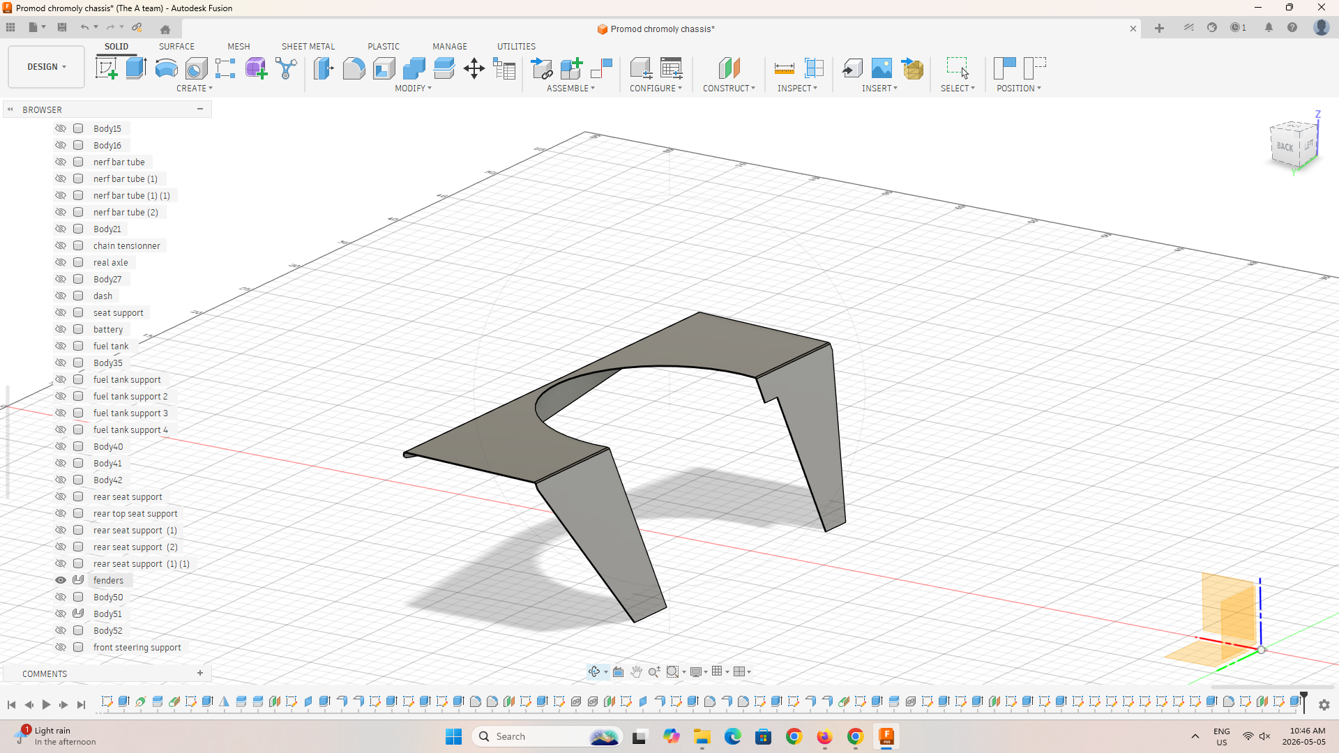Expand the ASSEMBLE menu
1339x753 pixels.
(571, 89)
